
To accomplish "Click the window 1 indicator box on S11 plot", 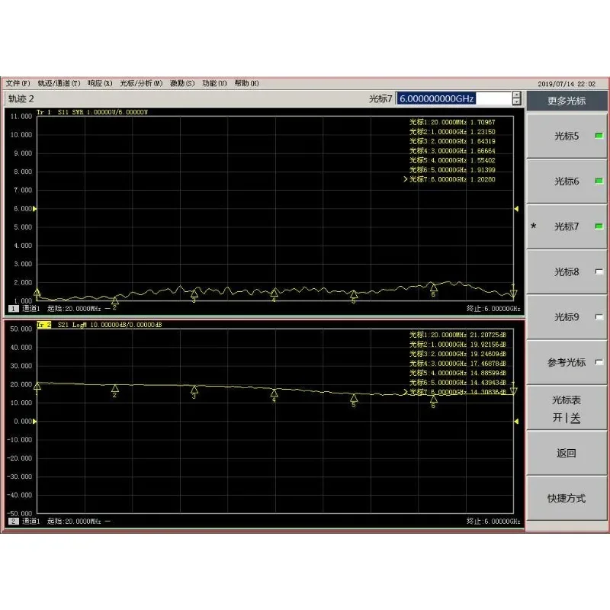I will [x=14, y=309].
